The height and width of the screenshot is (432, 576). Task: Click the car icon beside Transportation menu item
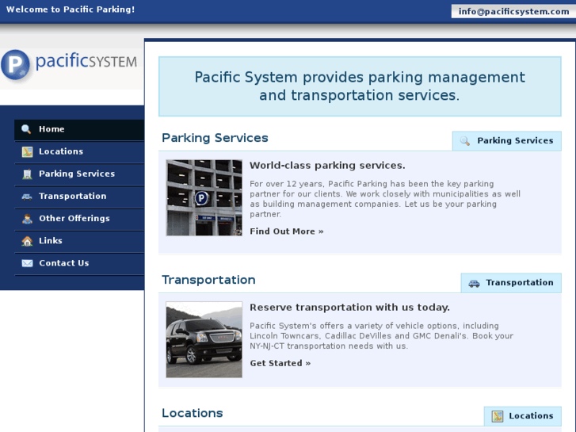click(27, 197)
